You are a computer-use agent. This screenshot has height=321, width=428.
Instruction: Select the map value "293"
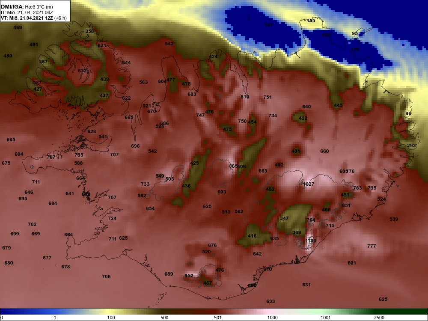(411, 146)
